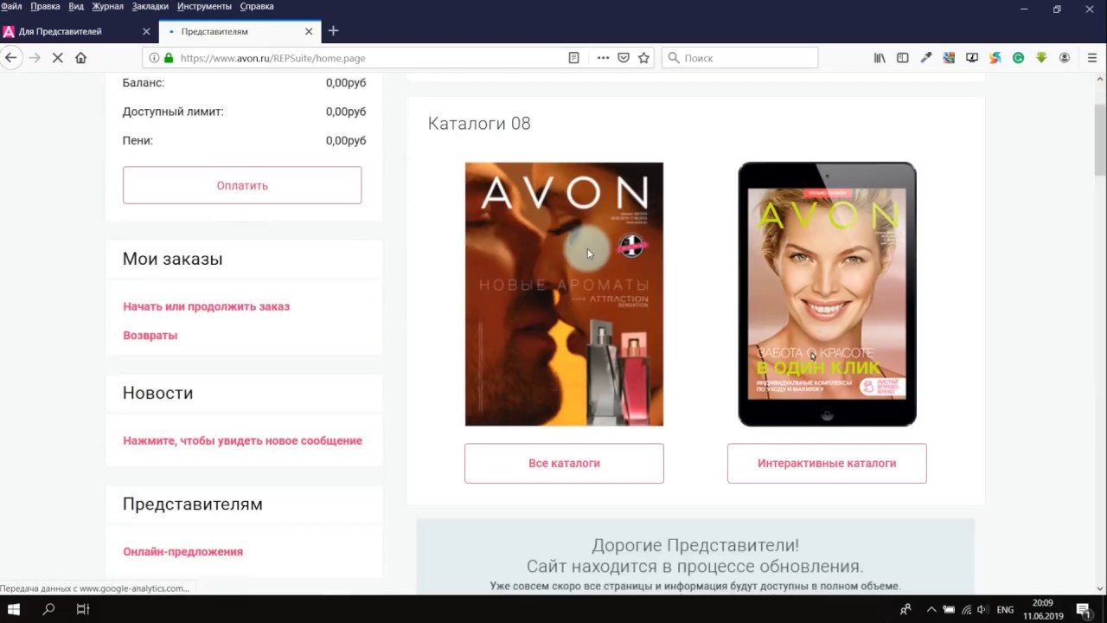
Task: Open 'Начать или продолжить заказ' link
Action: pyautogui.click(x=206, y=306)
